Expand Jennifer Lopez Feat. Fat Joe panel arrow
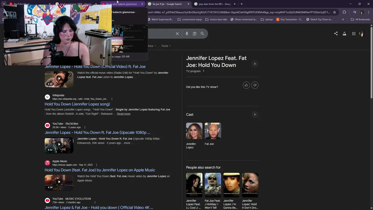Screen dimensions: 373x210 pos(255,64)
